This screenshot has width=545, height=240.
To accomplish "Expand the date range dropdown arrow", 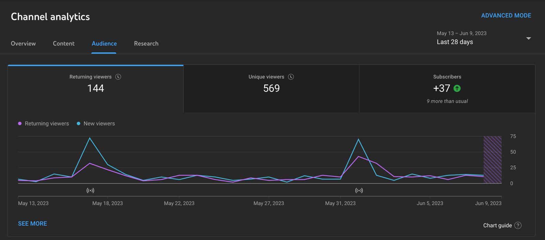I will point(528,38).
